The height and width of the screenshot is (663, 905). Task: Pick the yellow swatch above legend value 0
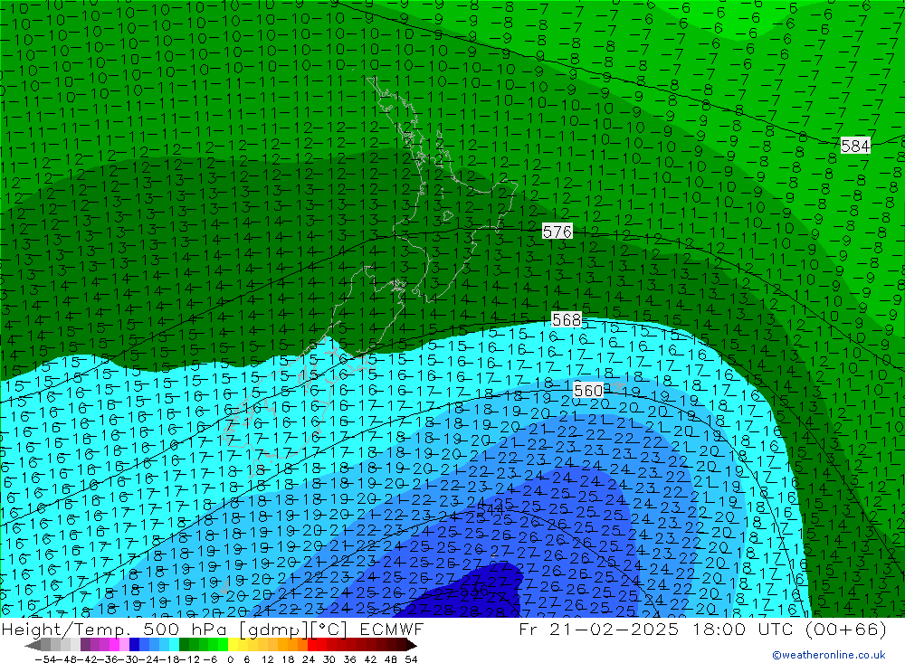(x=233, y=645)
